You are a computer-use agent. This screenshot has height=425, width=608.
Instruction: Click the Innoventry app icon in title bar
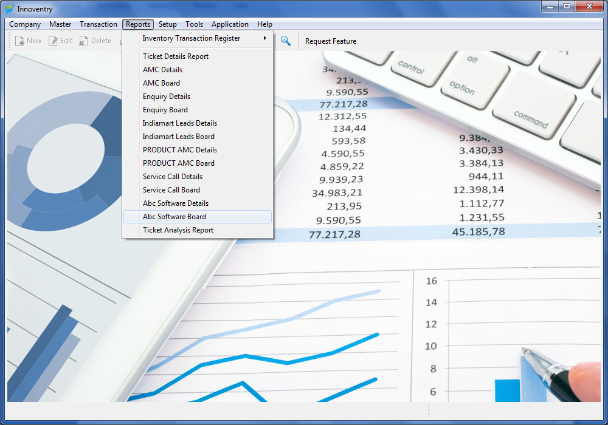9,9
